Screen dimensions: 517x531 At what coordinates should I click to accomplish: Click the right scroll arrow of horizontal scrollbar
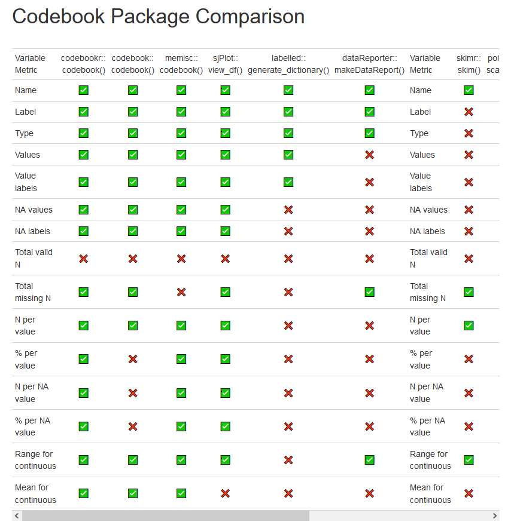[495, 515]
